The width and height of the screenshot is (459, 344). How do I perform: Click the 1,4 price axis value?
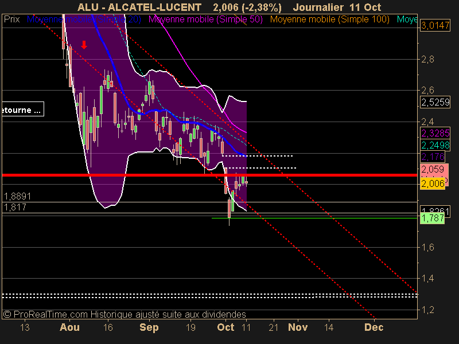pos(427,278)
